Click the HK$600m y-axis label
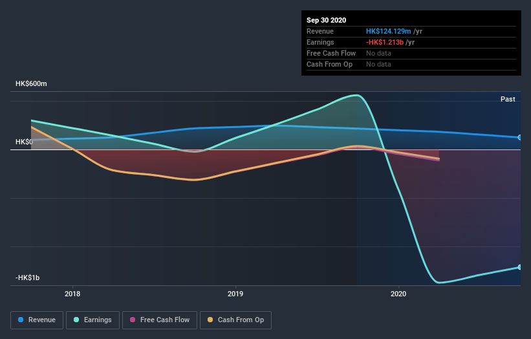The height and width of the screenshot is (339, 531). (31, 83)
